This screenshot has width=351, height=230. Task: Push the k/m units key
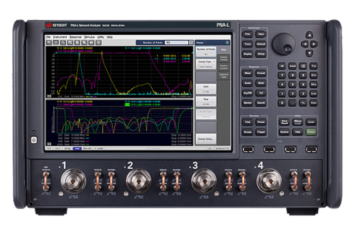pyautogui.click(x=313, y=93)
